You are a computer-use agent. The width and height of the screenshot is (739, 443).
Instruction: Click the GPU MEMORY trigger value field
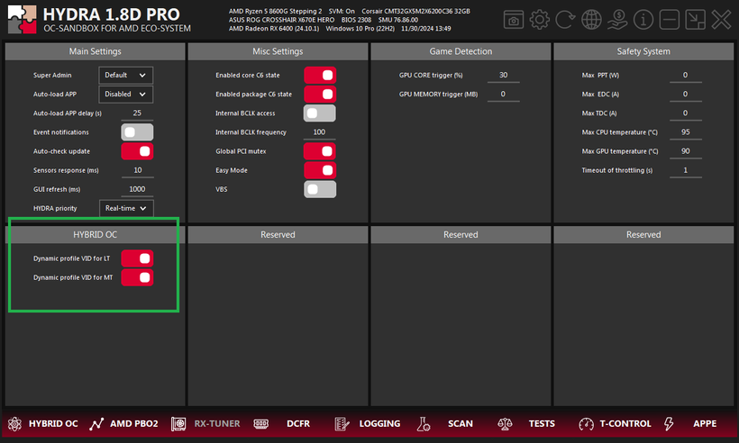coord(504,95)
